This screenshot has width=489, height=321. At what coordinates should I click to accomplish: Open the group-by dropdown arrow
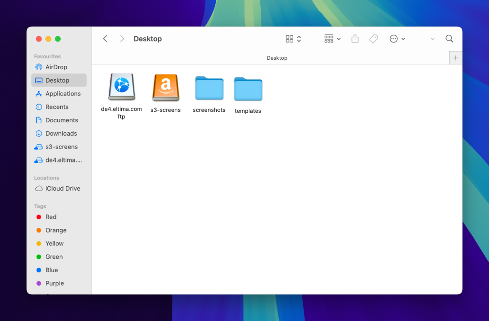[338, 39]
